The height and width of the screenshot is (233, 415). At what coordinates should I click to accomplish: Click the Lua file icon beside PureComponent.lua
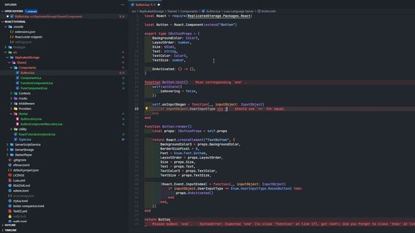pos(18,88)
